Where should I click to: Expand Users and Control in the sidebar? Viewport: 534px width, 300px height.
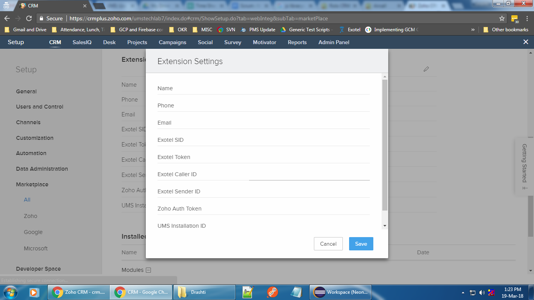tap(39, 107)
